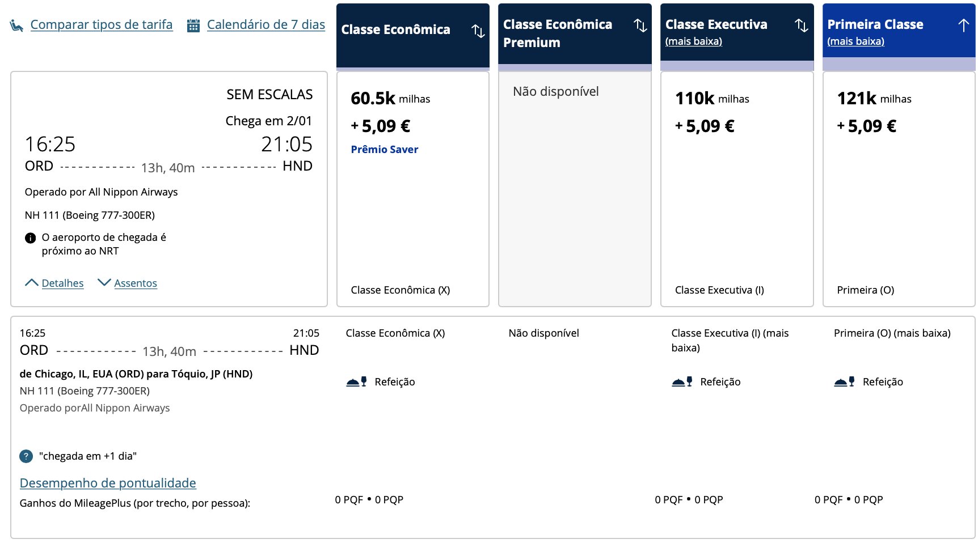Screen dimensions: 978x543
Task: Open Comparar tipos de tarifa link
Action: point(102,25)
